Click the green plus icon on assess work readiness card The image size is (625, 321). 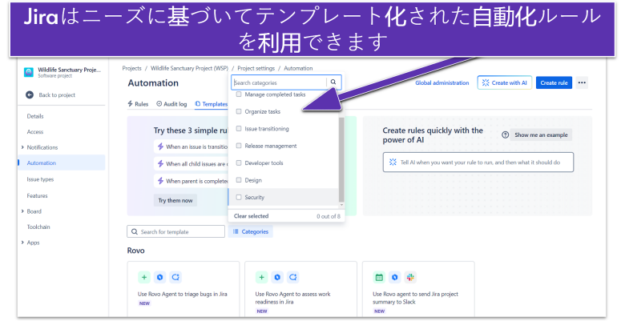click(x=262, y=277)
